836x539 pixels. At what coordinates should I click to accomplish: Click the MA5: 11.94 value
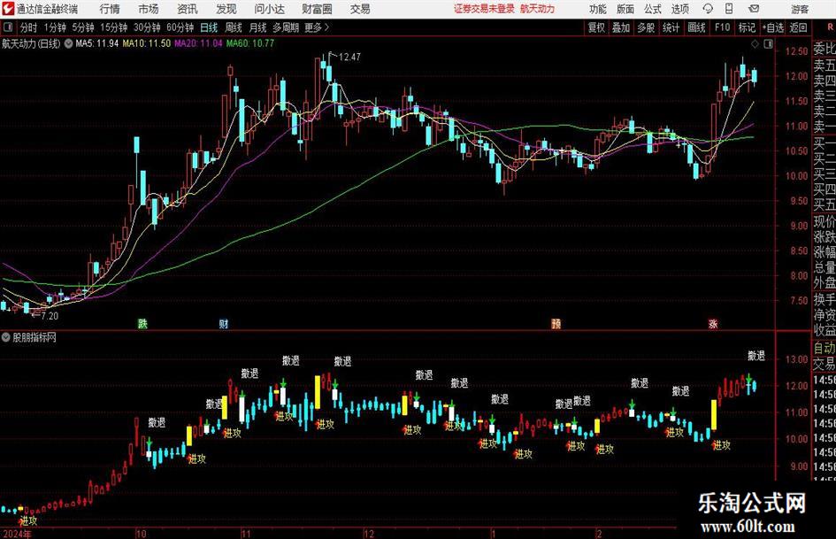click(x=97, y=43)
